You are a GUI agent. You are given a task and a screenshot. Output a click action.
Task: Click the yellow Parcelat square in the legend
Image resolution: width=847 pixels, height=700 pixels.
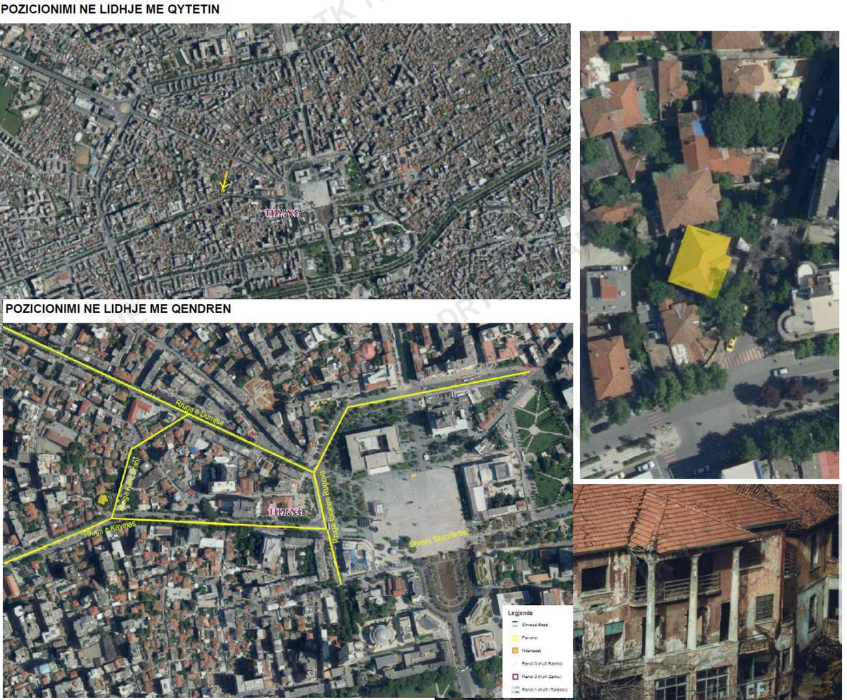pos(515,637)
